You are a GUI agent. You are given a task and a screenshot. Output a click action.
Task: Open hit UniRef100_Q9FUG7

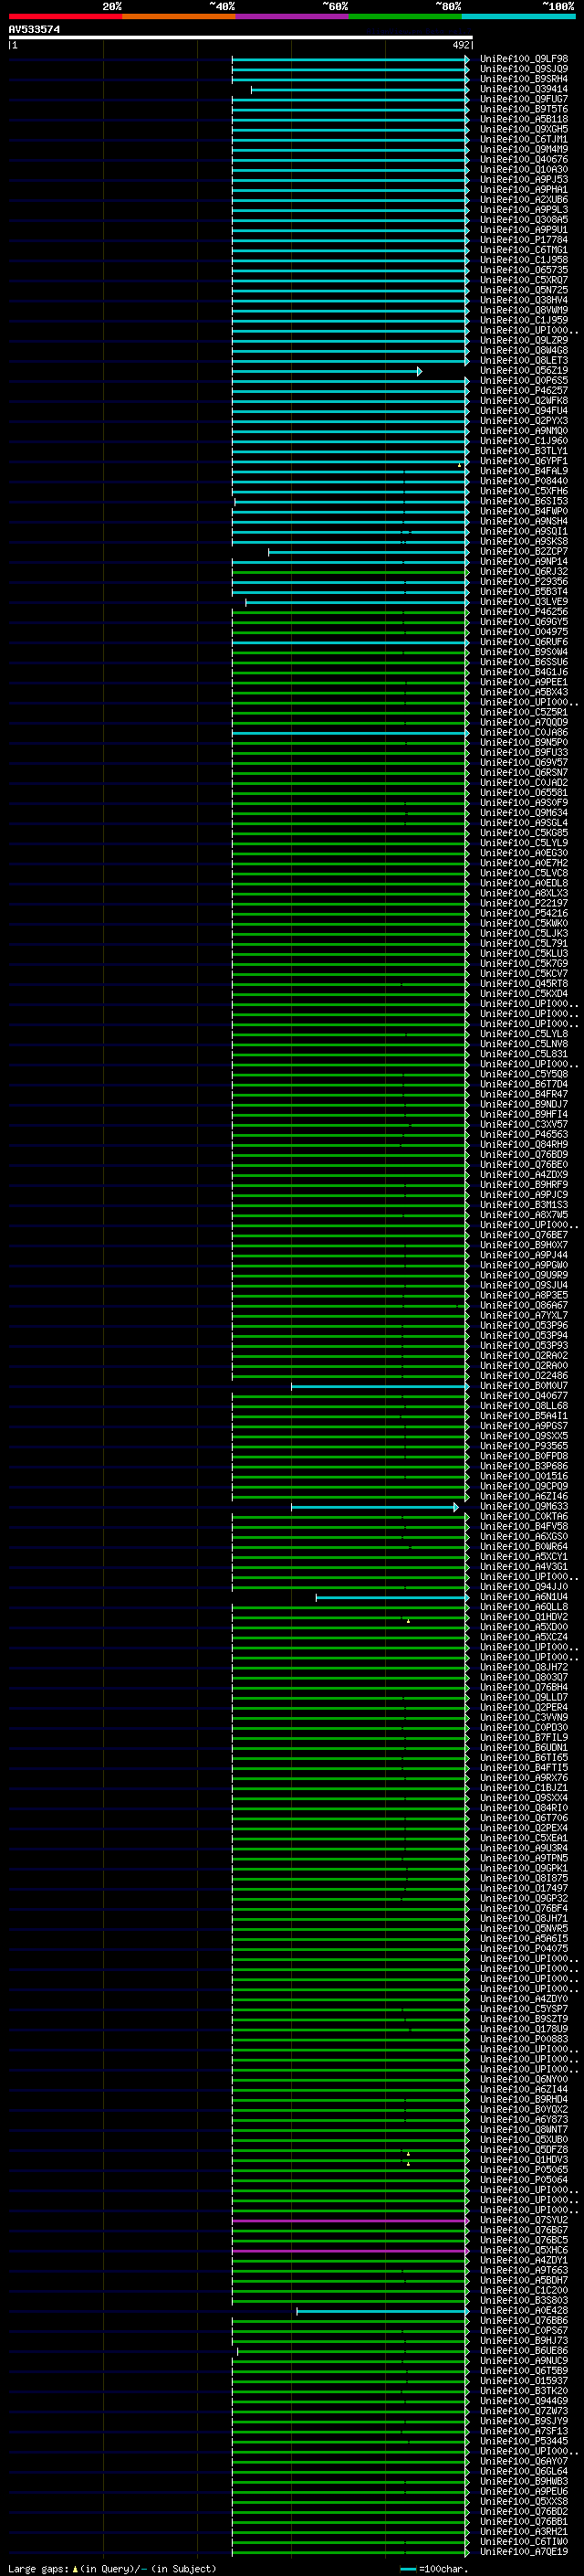coord(524,99)
